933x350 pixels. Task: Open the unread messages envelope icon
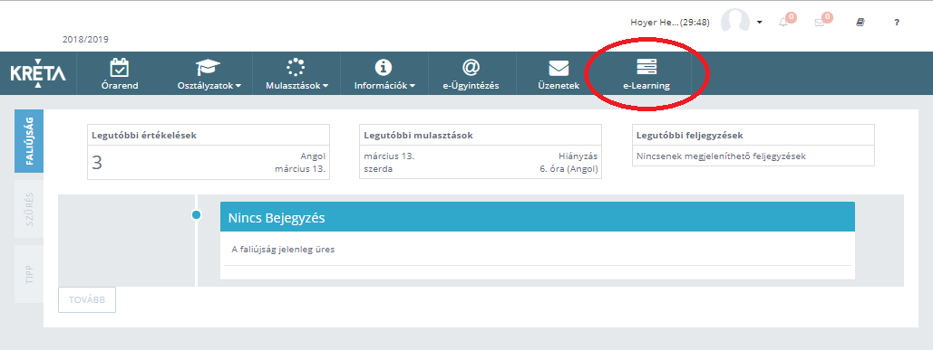coord(820,23)
